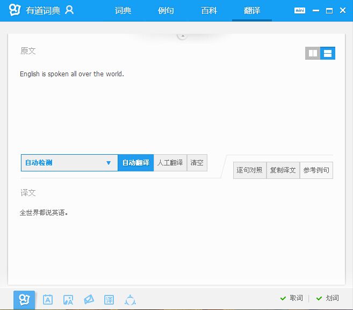Click the 原文 label
Screen dimensions: 353x310
pos(28,51)
